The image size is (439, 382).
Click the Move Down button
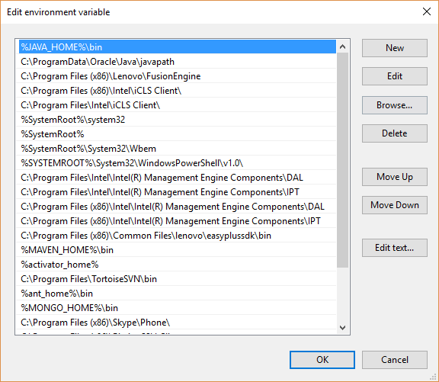pyautogui.click(x=395, y=205)
